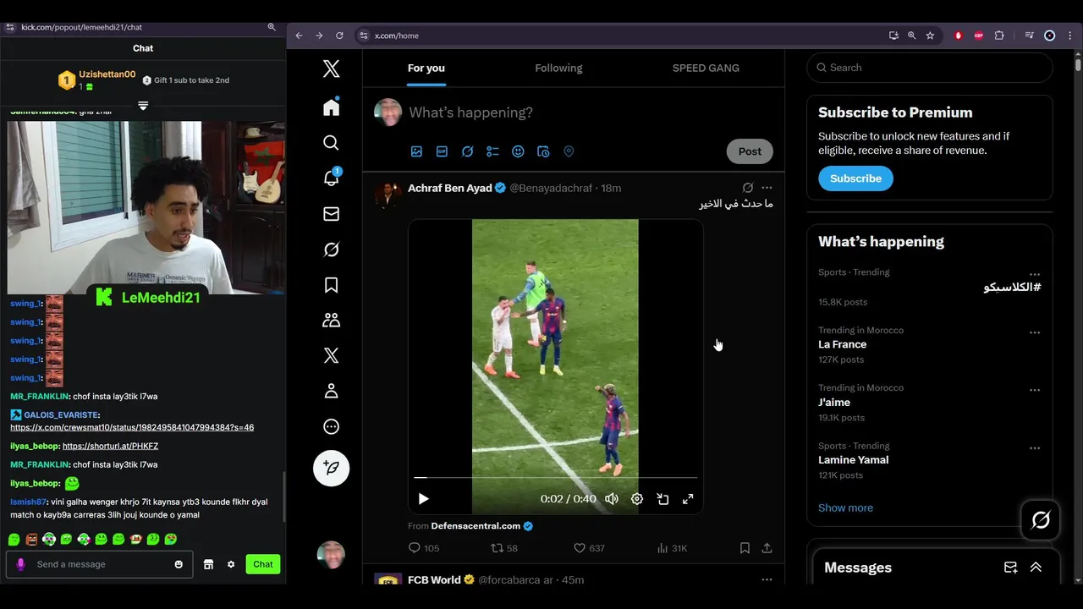Open more options on Achraf Ben Ayad's post
1083x609 pixels.
(767, 188)
